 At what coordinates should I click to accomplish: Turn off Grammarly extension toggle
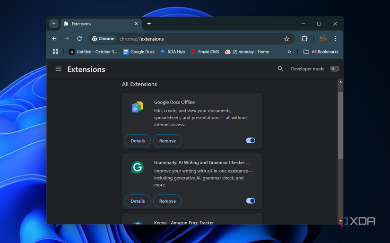pos(251,201)
